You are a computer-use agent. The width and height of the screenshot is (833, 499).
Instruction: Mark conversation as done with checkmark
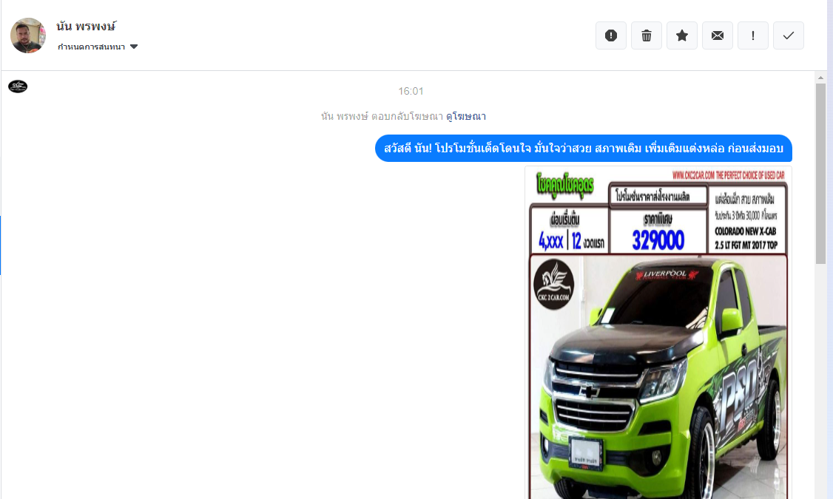(x=789, y=35)
